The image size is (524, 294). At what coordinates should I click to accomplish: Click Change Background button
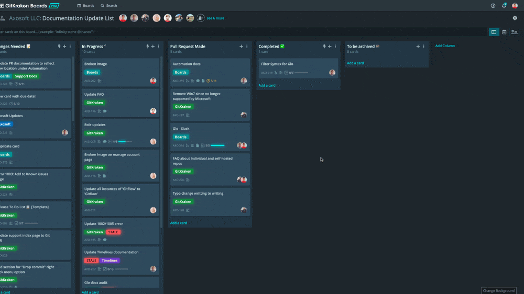(499, 291)
